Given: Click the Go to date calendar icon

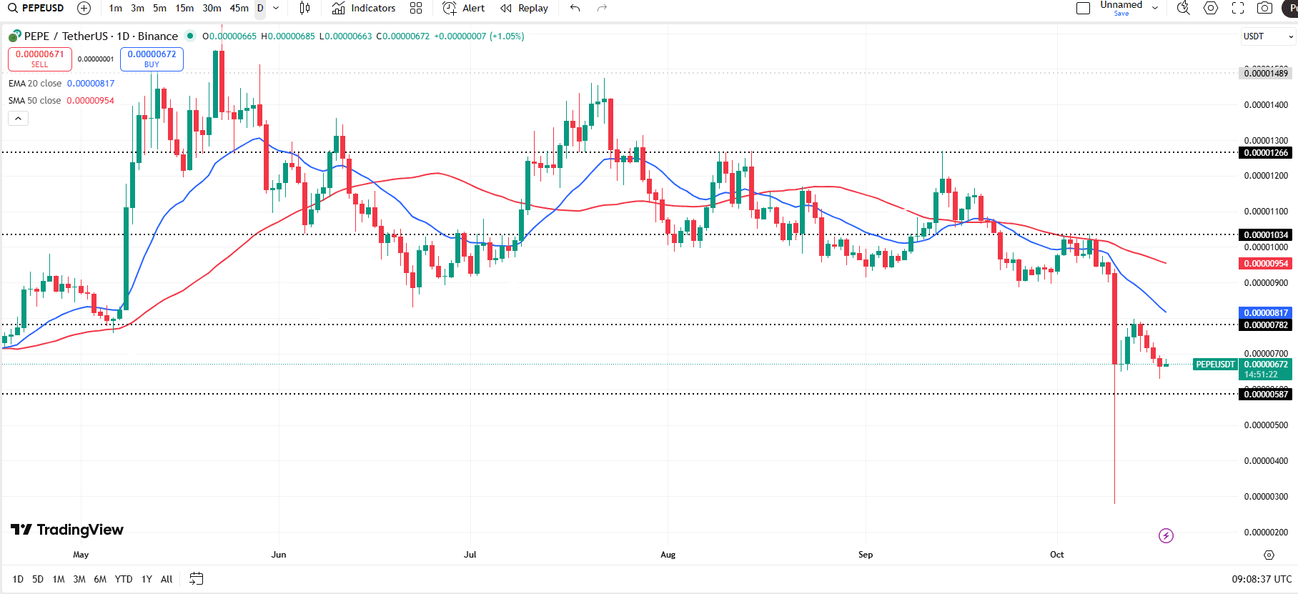Looking at the screenshot, I should point(196,579).
